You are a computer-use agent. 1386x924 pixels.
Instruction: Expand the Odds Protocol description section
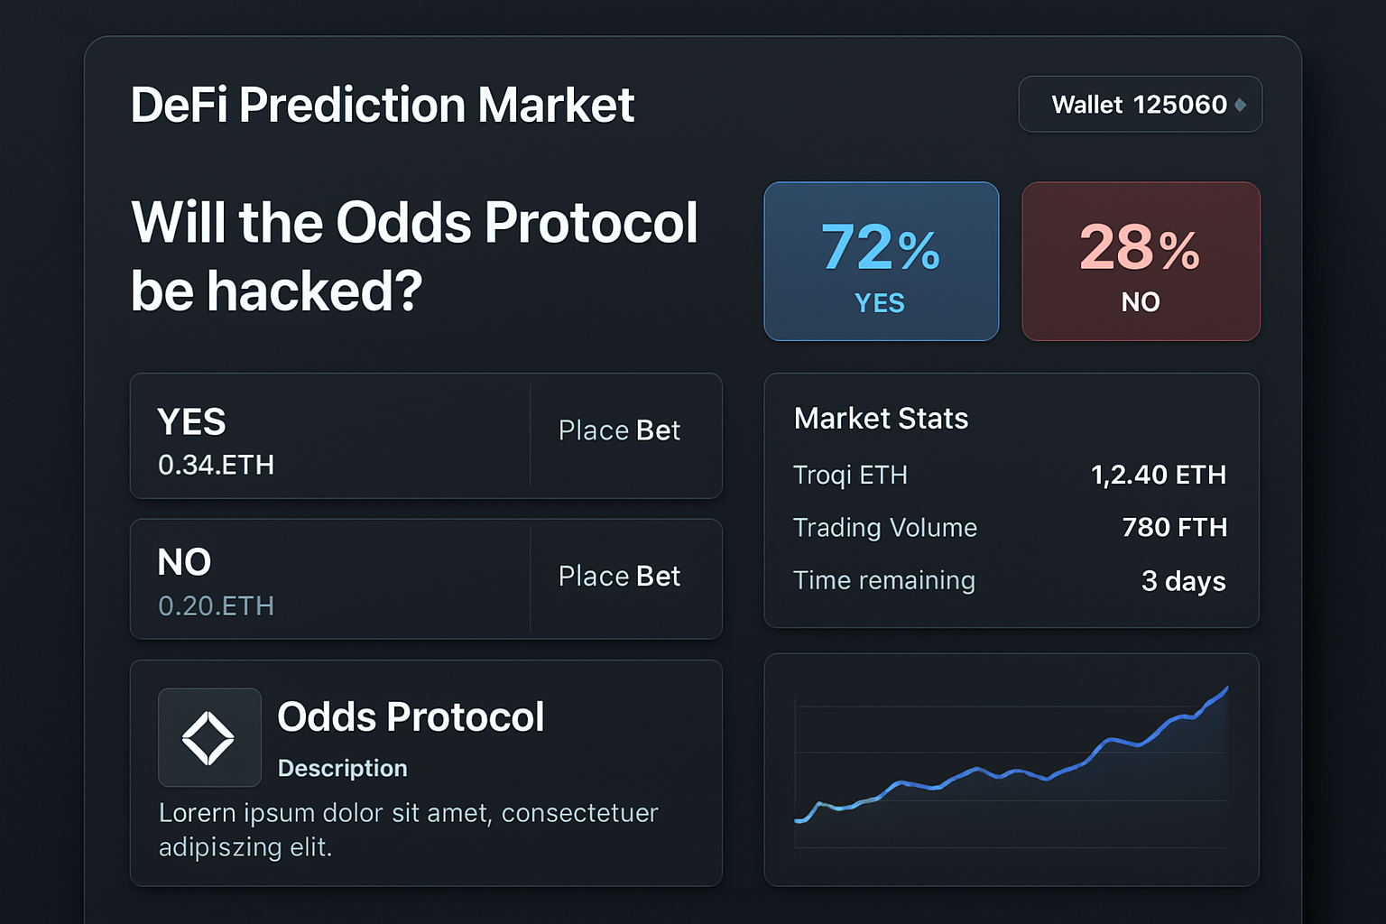tap(426, 772)
